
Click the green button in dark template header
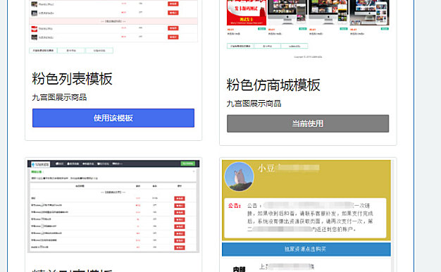tap(188, 163)
